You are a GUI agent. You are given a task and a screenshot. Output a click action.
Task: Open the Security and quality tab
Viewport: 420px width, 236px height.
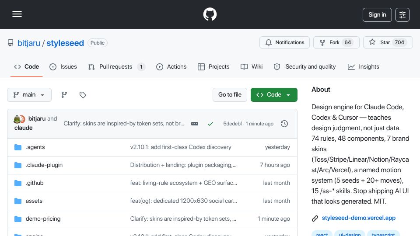coord(305,66)
